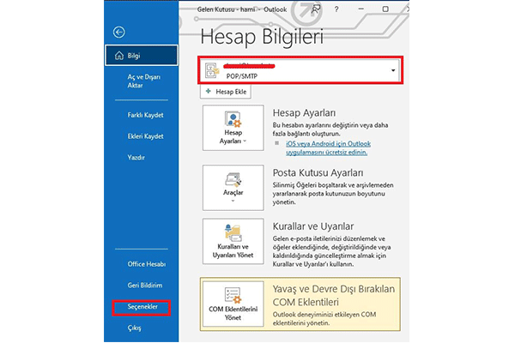Click COM Eklentilerini Yönet button
The image size is (515, 343).
tap(233, 304)
